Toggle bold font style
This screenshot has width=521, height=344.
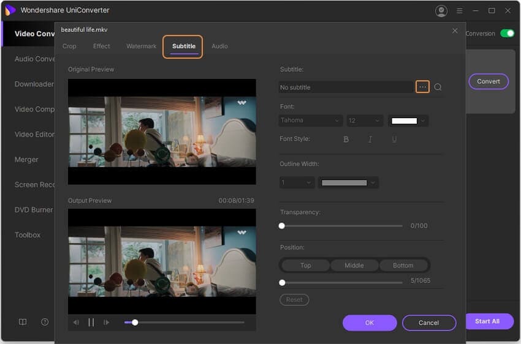(x=346, y=140)
